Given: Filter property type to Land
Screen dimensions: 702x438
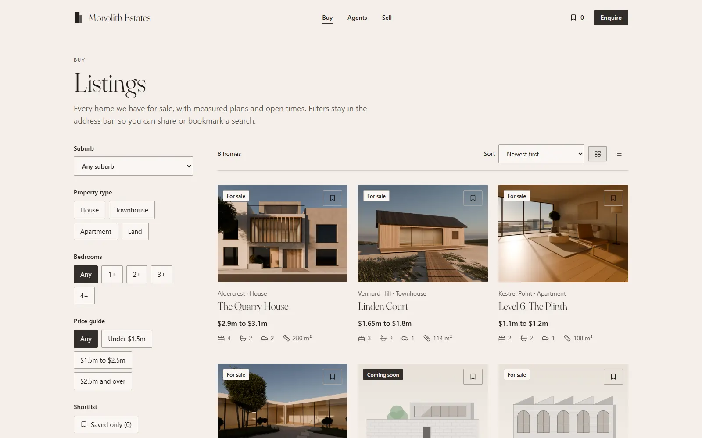Looking at the screenshot, I should click(135, 231).
